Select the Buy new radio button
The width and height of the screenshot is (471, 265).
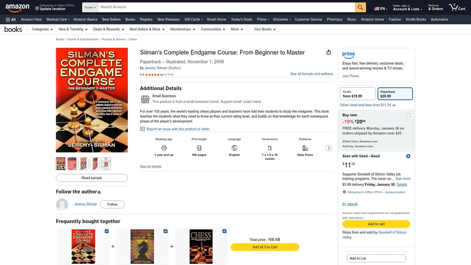coord(408,115)
